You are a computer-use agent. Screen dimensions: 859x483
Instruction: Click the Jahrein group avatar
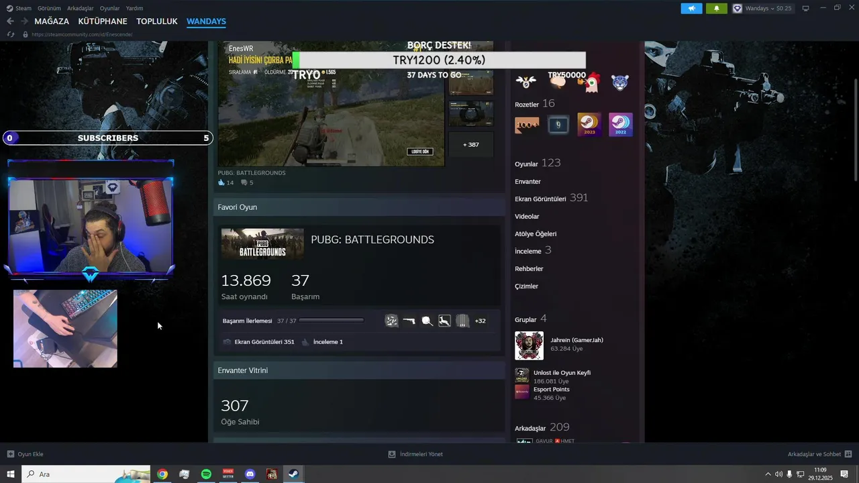pyautogui.click(x=529, y=345)
